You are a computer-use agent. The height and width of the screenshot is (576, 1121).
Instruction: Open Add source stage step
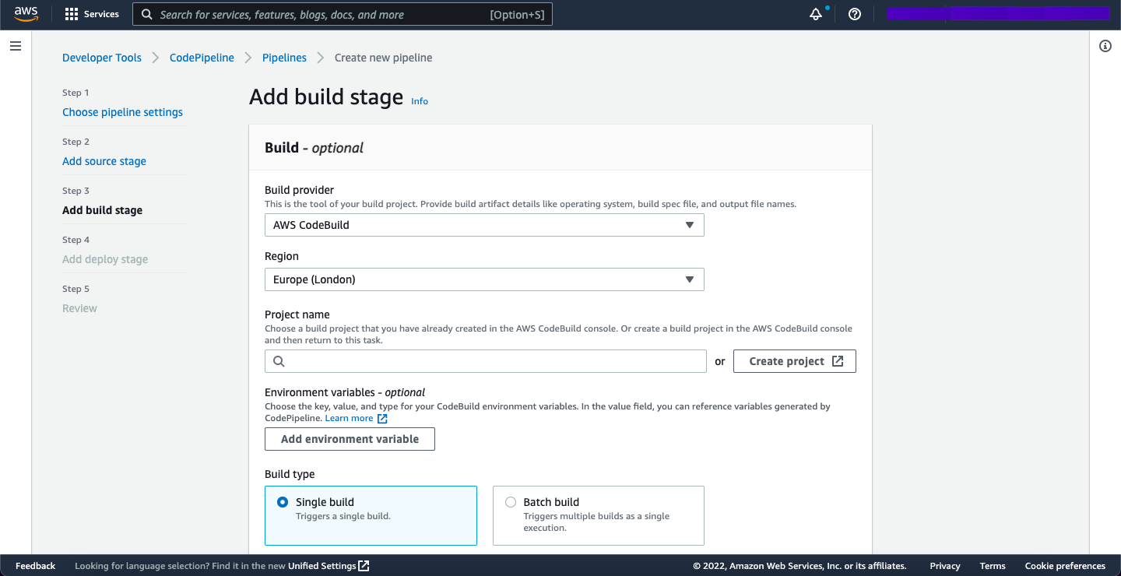pos(104,161)
